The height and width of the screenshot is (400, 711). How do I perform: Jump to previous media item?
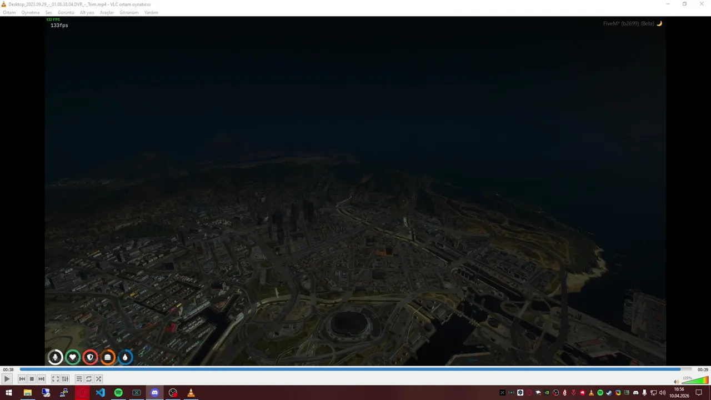22,379
